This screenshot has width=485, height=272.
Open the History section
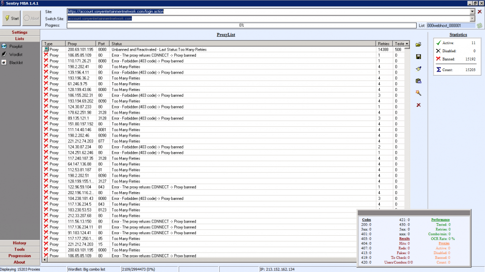pyautogui.click(x=20, y=243)
